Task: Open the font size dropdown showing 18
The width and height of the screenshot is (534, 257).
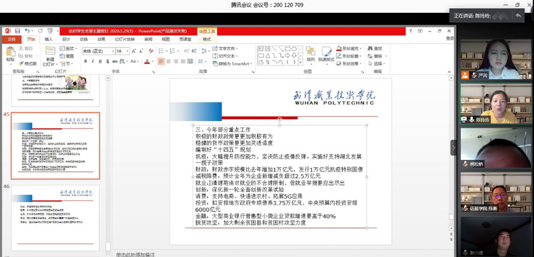Action: [x=128, y=52]
